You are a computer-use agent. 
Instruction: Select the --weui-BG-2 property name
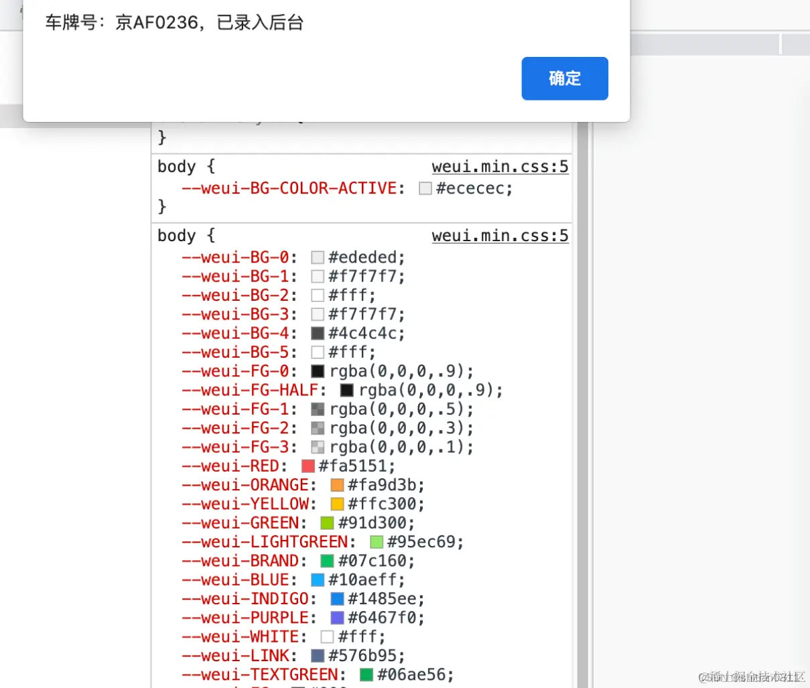[x=235, y=295]
